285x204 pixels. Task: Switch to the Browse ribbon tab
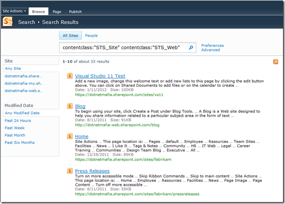[x=38, y=12]
